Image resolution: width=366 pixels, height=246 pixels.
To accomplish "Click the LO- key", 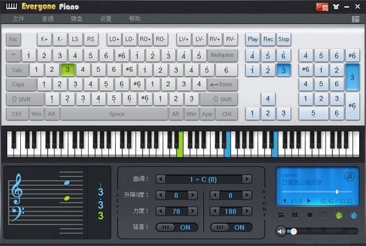I will pos(130,39).
